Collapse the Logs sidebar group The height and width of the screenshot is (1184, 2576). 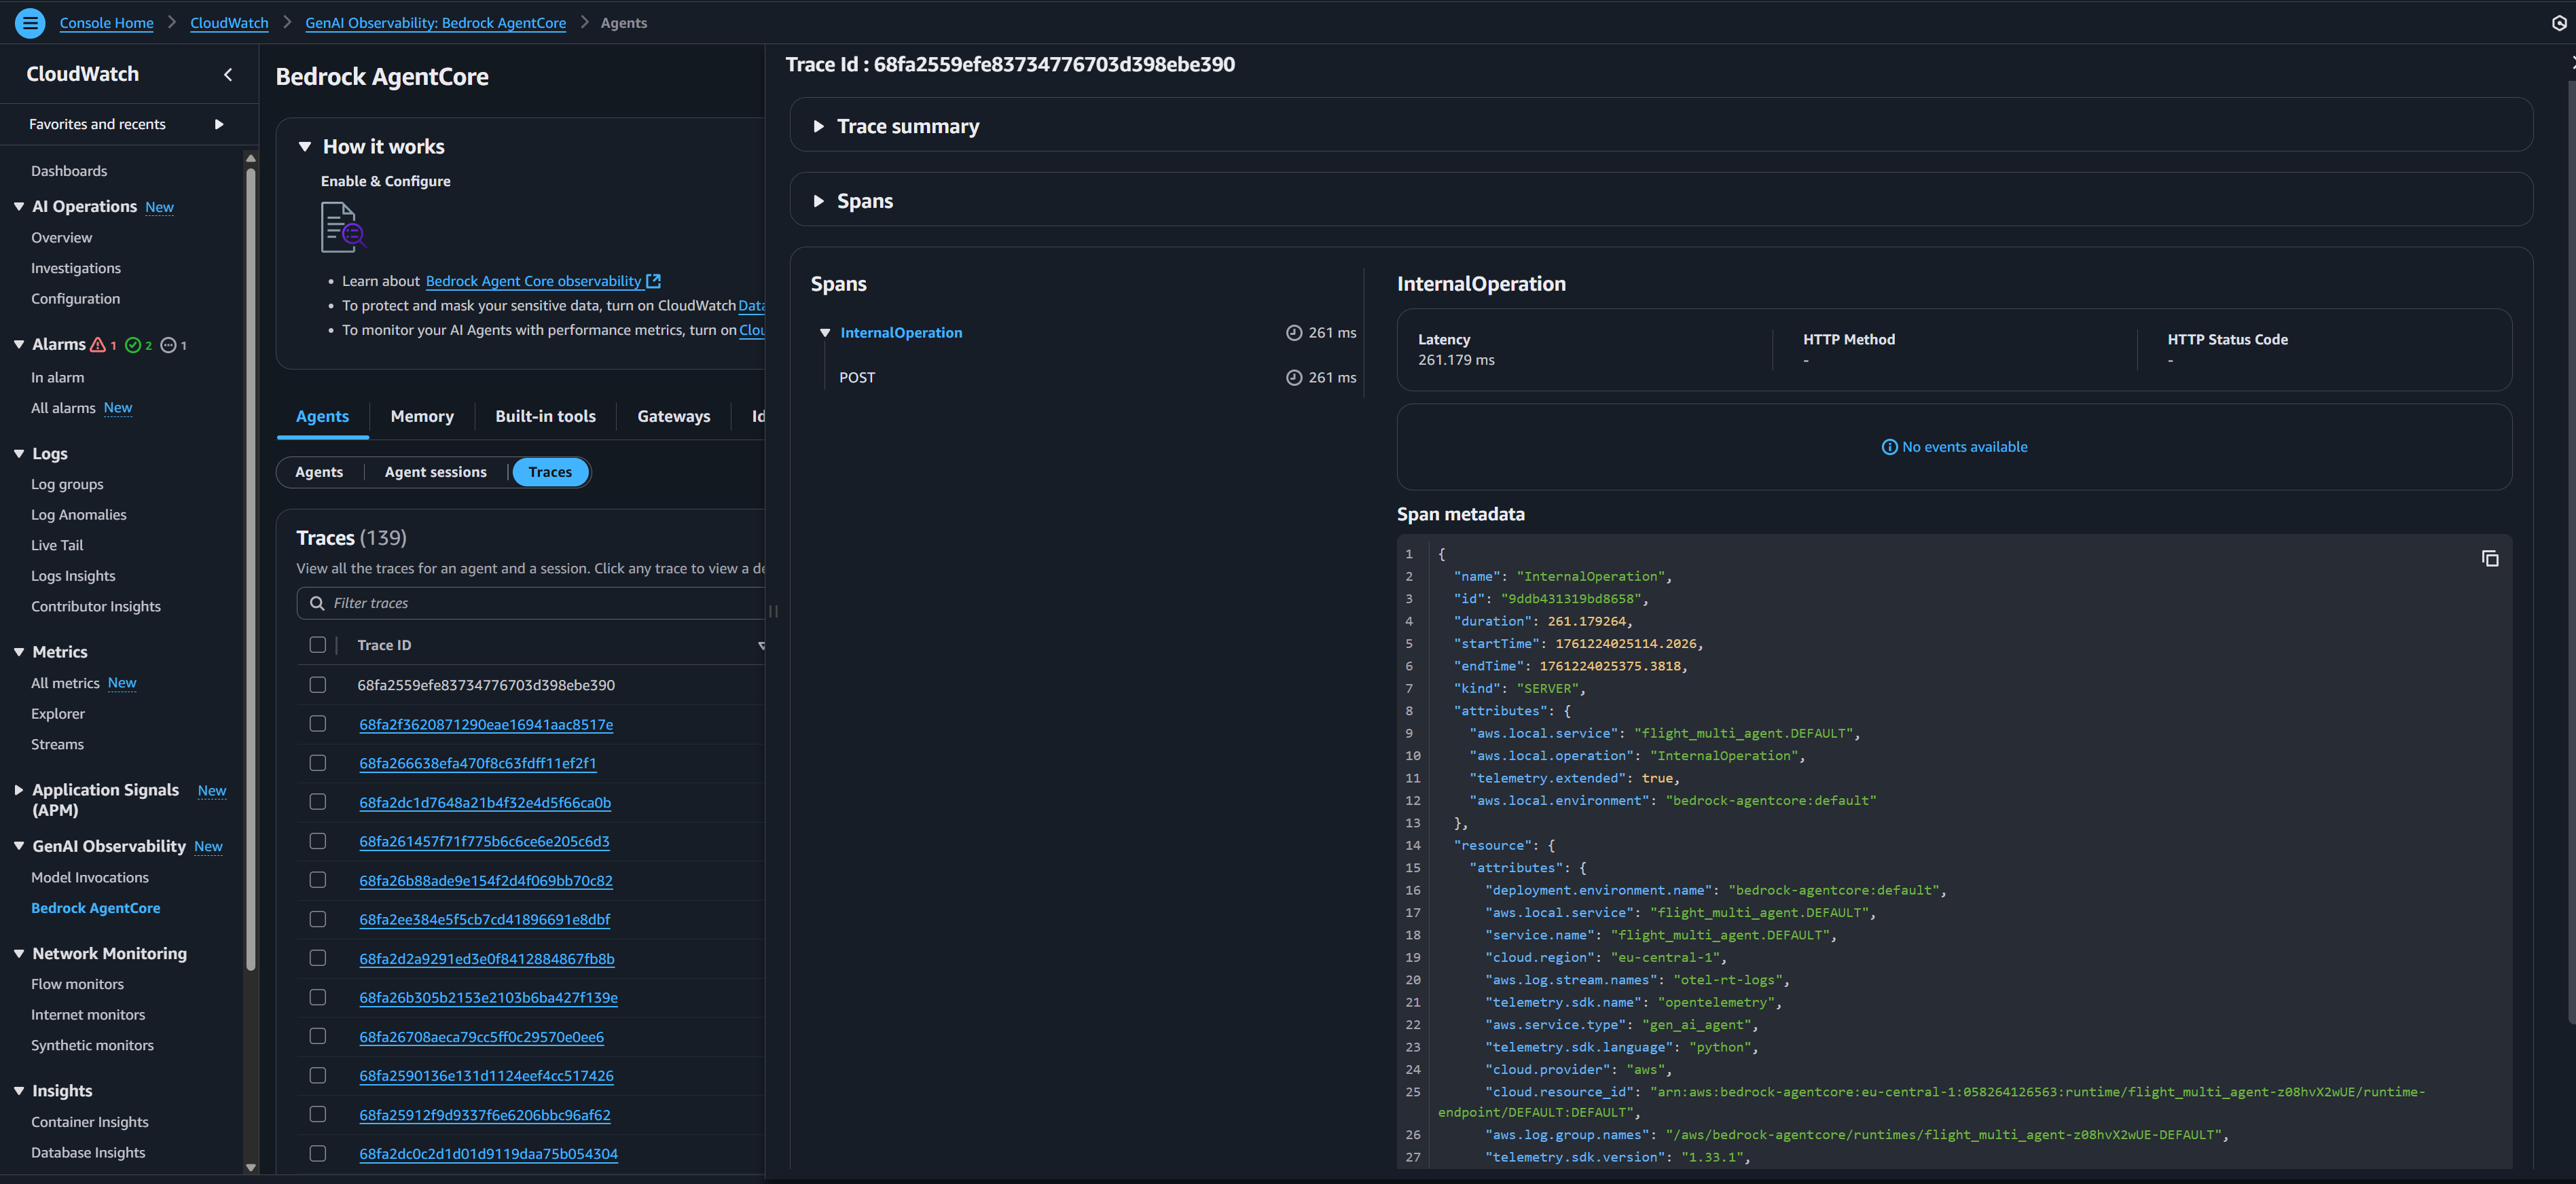coord(19,453)
